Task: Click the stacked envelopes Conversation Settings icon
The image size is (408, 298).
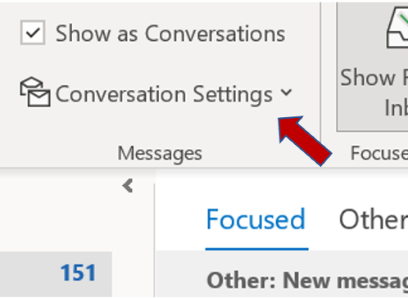Action: pyautogui.click(x=35, y=92)
